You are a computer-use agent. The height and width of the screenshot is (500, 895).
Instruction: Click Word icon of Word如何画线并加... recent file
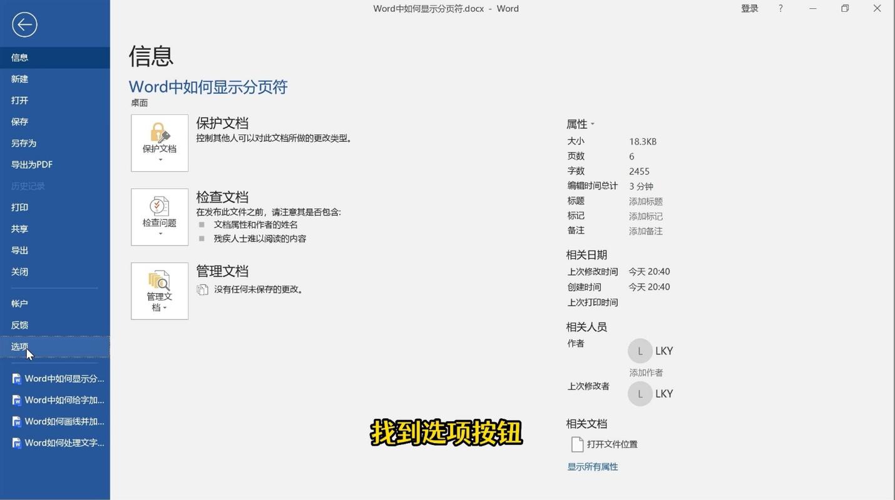pos(17,421)
